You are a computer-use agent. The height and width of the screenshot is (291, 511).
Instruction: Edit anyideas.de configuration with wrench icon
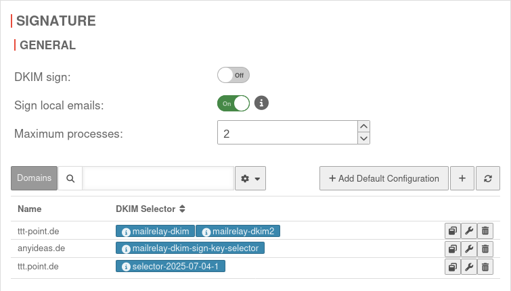point(468,248)
